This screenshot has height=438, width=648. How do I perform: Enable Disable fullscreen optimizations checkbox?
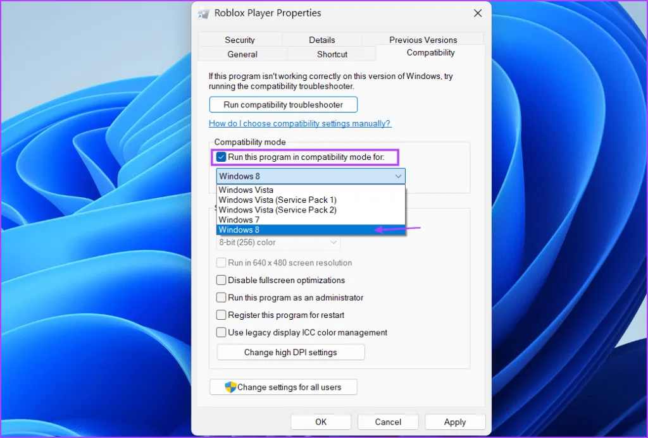click(x=221, y=280)
